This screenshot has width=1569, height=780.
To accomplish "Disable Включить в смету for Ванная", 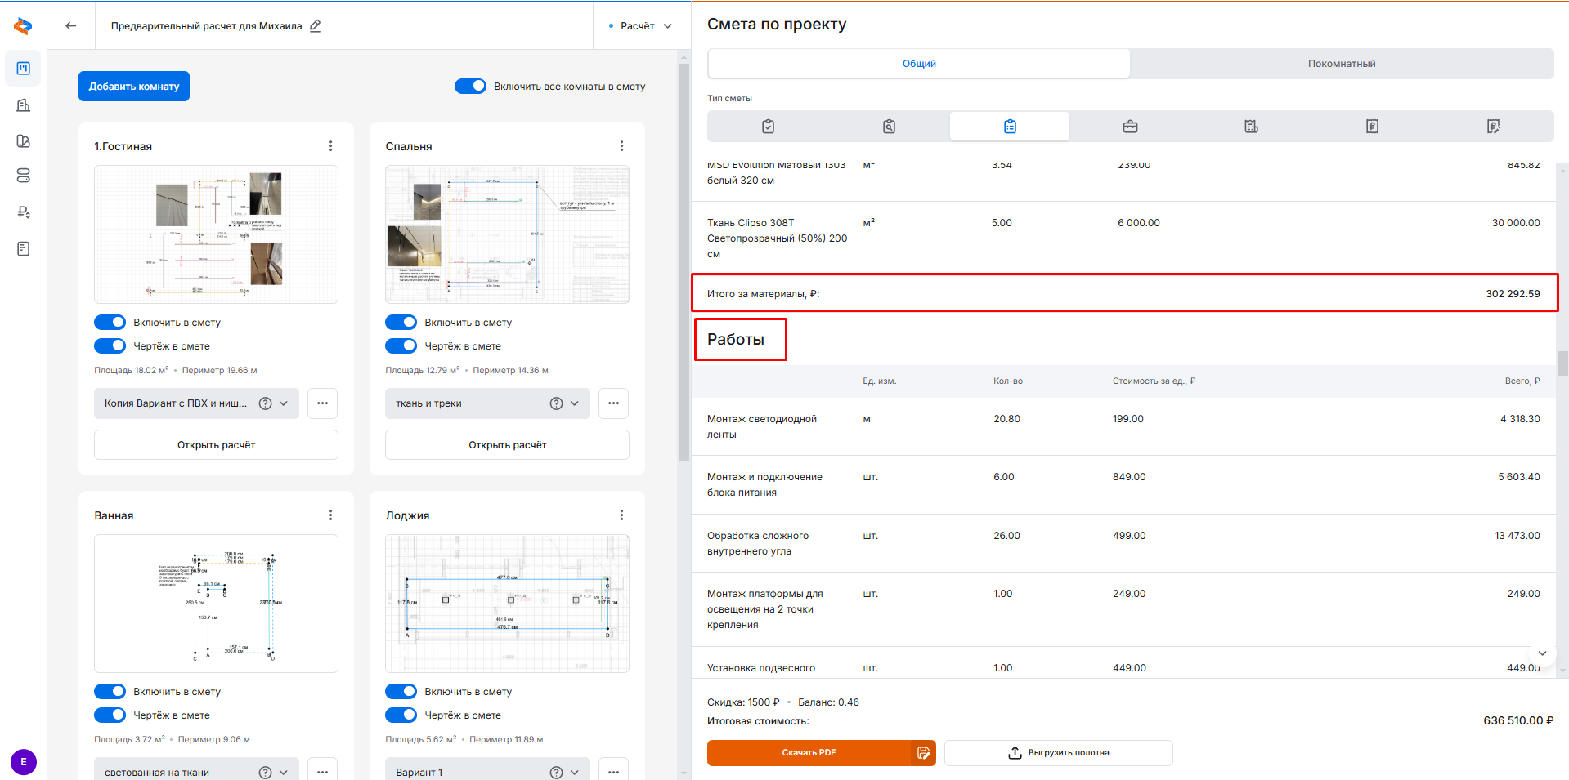I will point(110,692).
